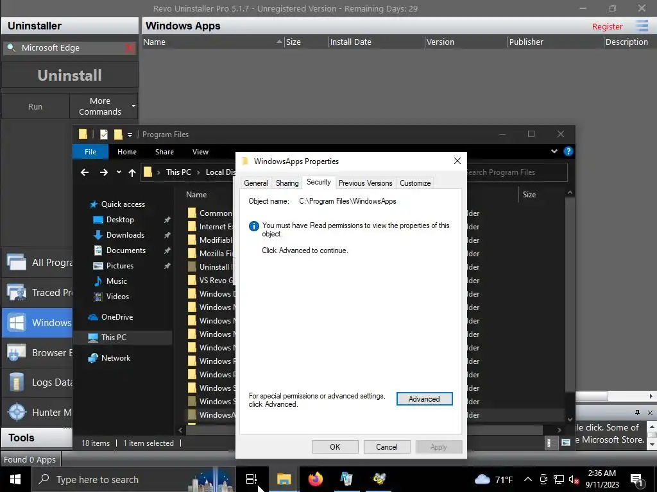Screen dimensions: 657x492
Task: Switch to the Previous Versions tab
Action: point(365,183)
